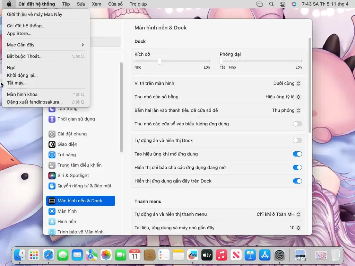Open Music app in Dock
Viewport: 355px width, 266px height.
(x=222, y=255)
